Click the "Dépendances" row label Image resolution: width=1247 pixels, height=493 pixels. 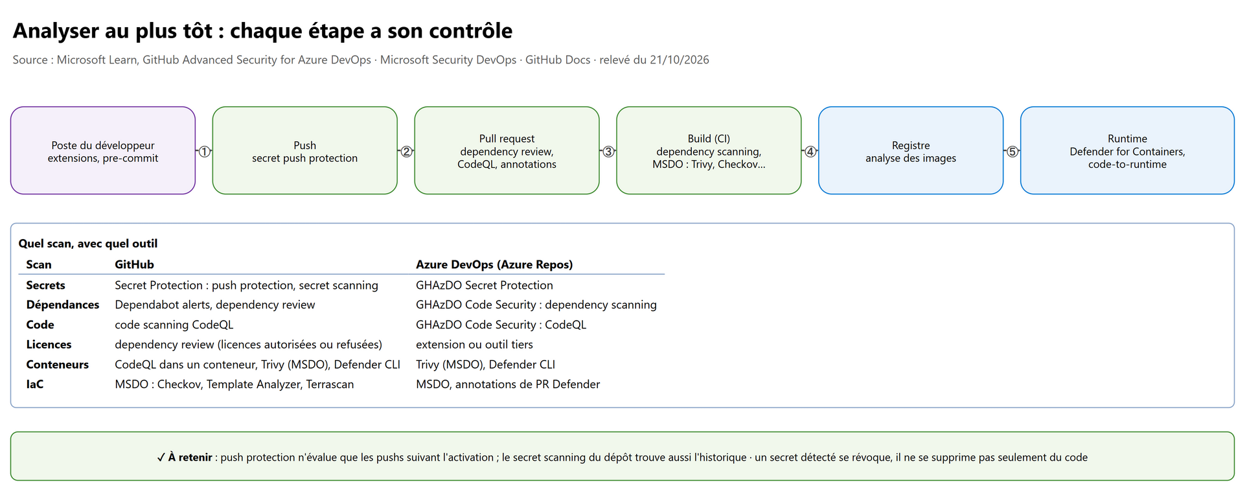[x=63, y=304]
